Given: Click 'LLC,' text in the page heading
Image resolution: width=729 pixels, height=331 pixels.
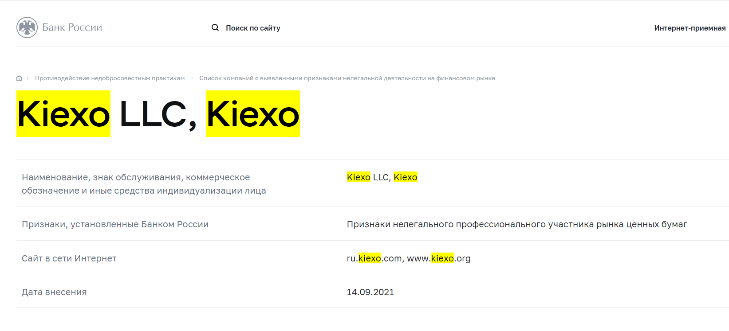Looking at the screenshot, I should coord(158,115).
